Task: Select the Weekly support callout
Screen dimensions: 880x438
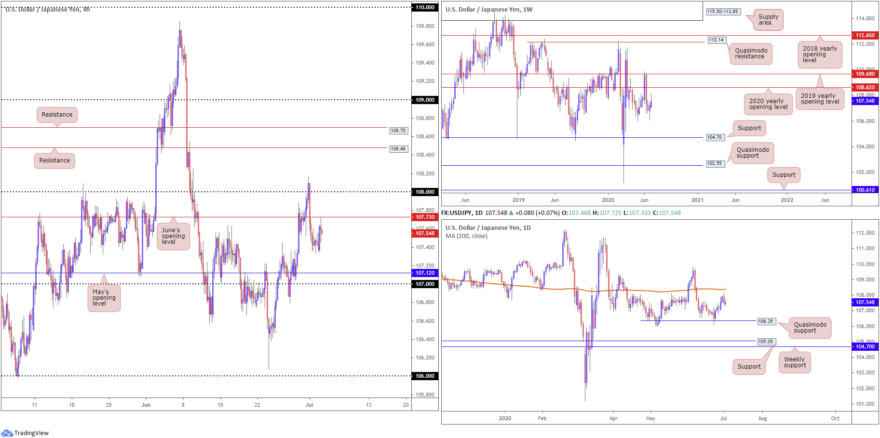Action: coord(794,362)
